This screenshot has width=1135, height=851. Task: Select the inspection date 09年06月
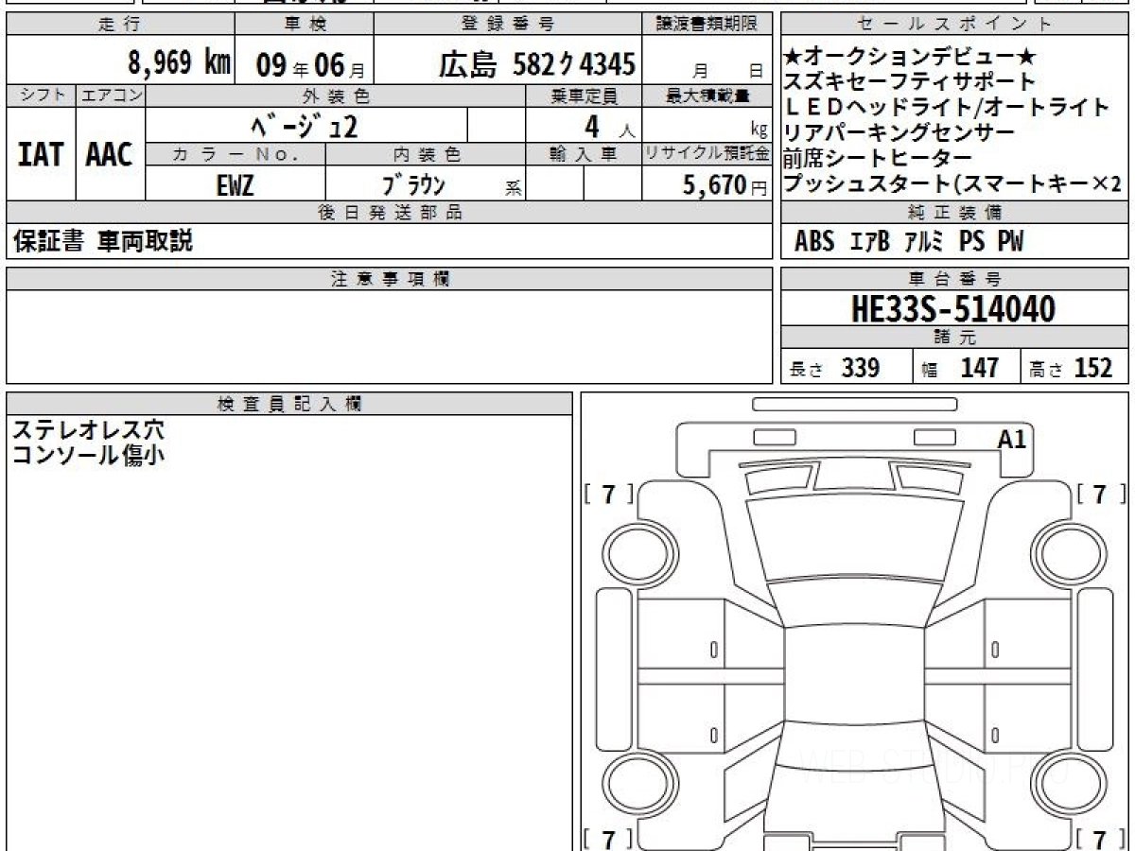point(310,65)
